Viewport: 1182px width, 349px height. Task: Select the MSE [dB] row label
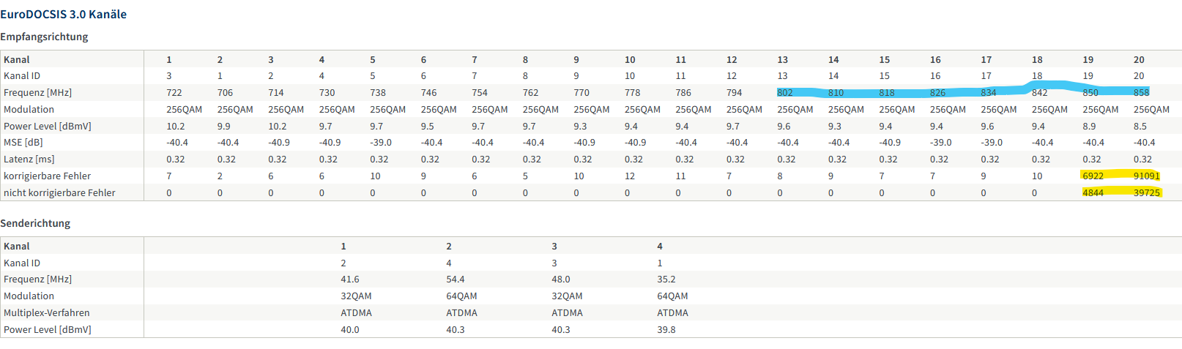pyautogui.click(x=23, y=142)
